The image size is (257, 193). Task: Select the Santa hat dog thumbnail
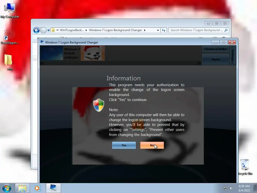(93, 53)
